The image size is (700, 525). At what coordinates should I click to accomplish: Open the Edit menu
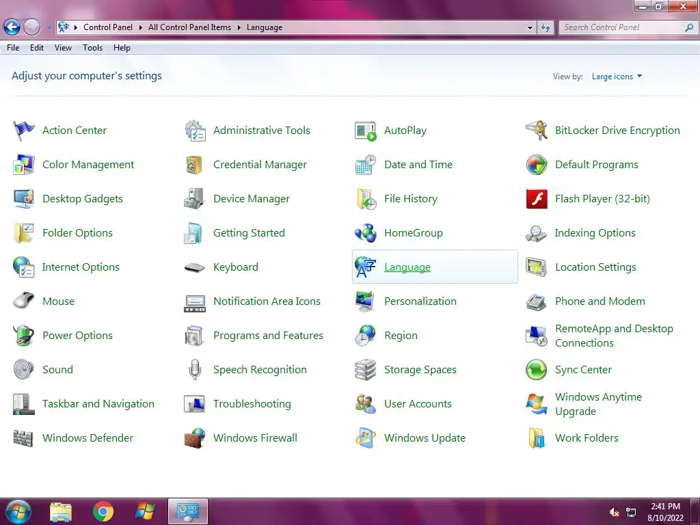point(37,48)
